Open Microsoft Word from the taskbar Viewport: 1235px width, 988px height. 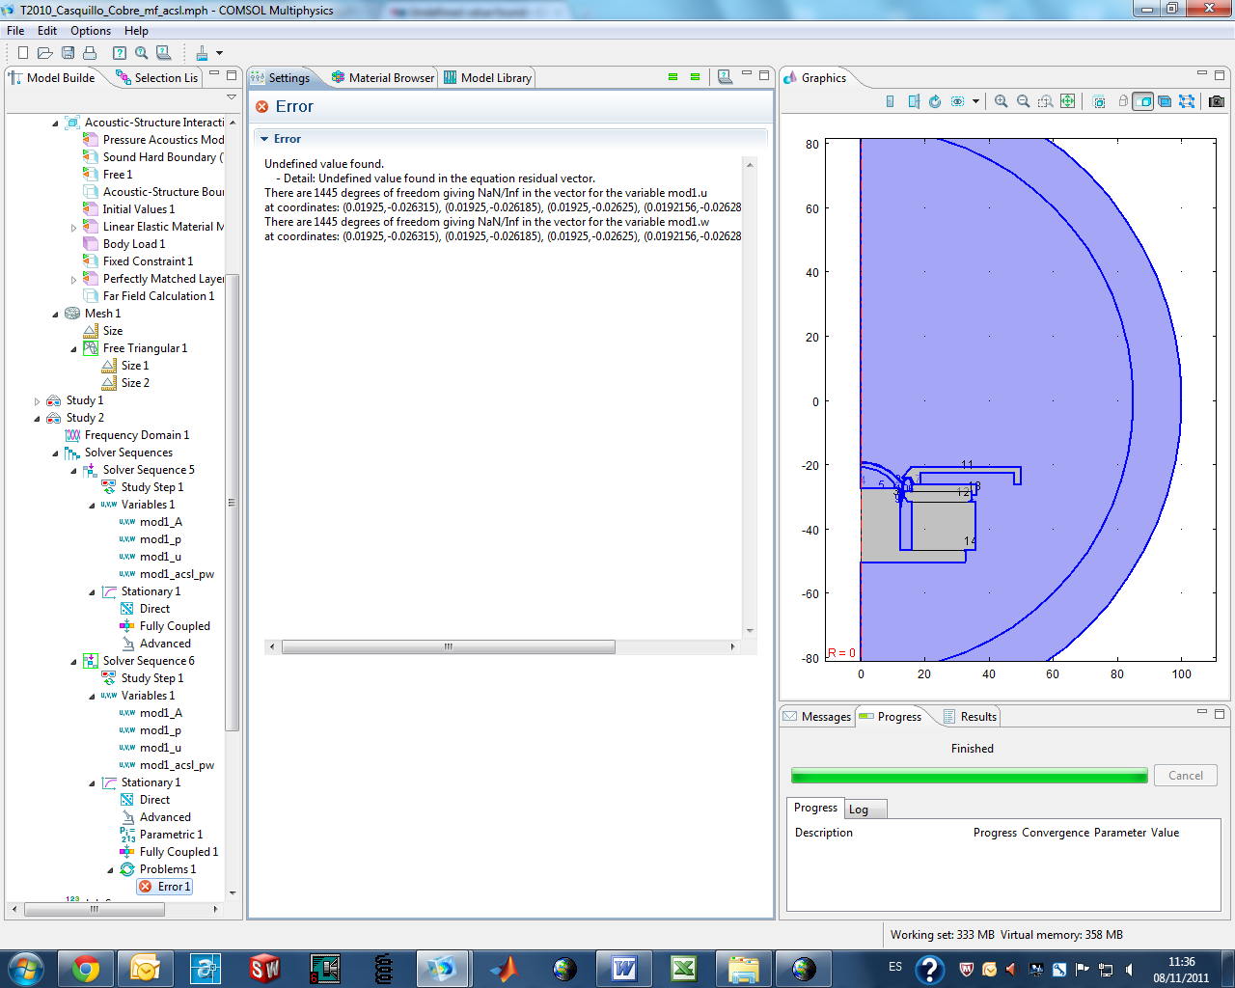point(624,968)
